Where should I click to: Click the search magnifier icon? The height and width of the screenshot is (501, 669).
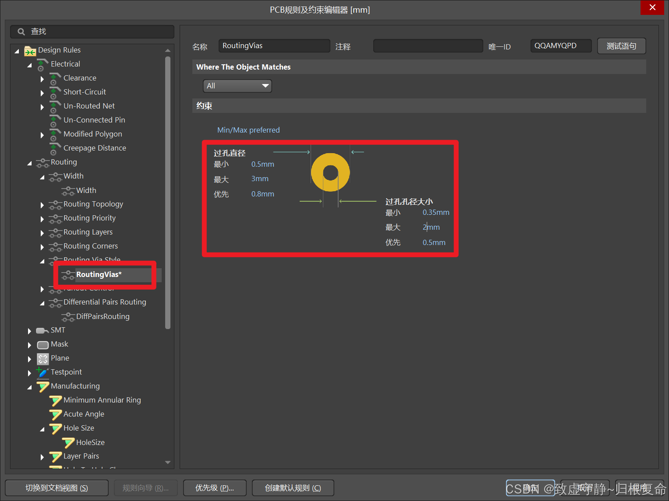point(21,32)
